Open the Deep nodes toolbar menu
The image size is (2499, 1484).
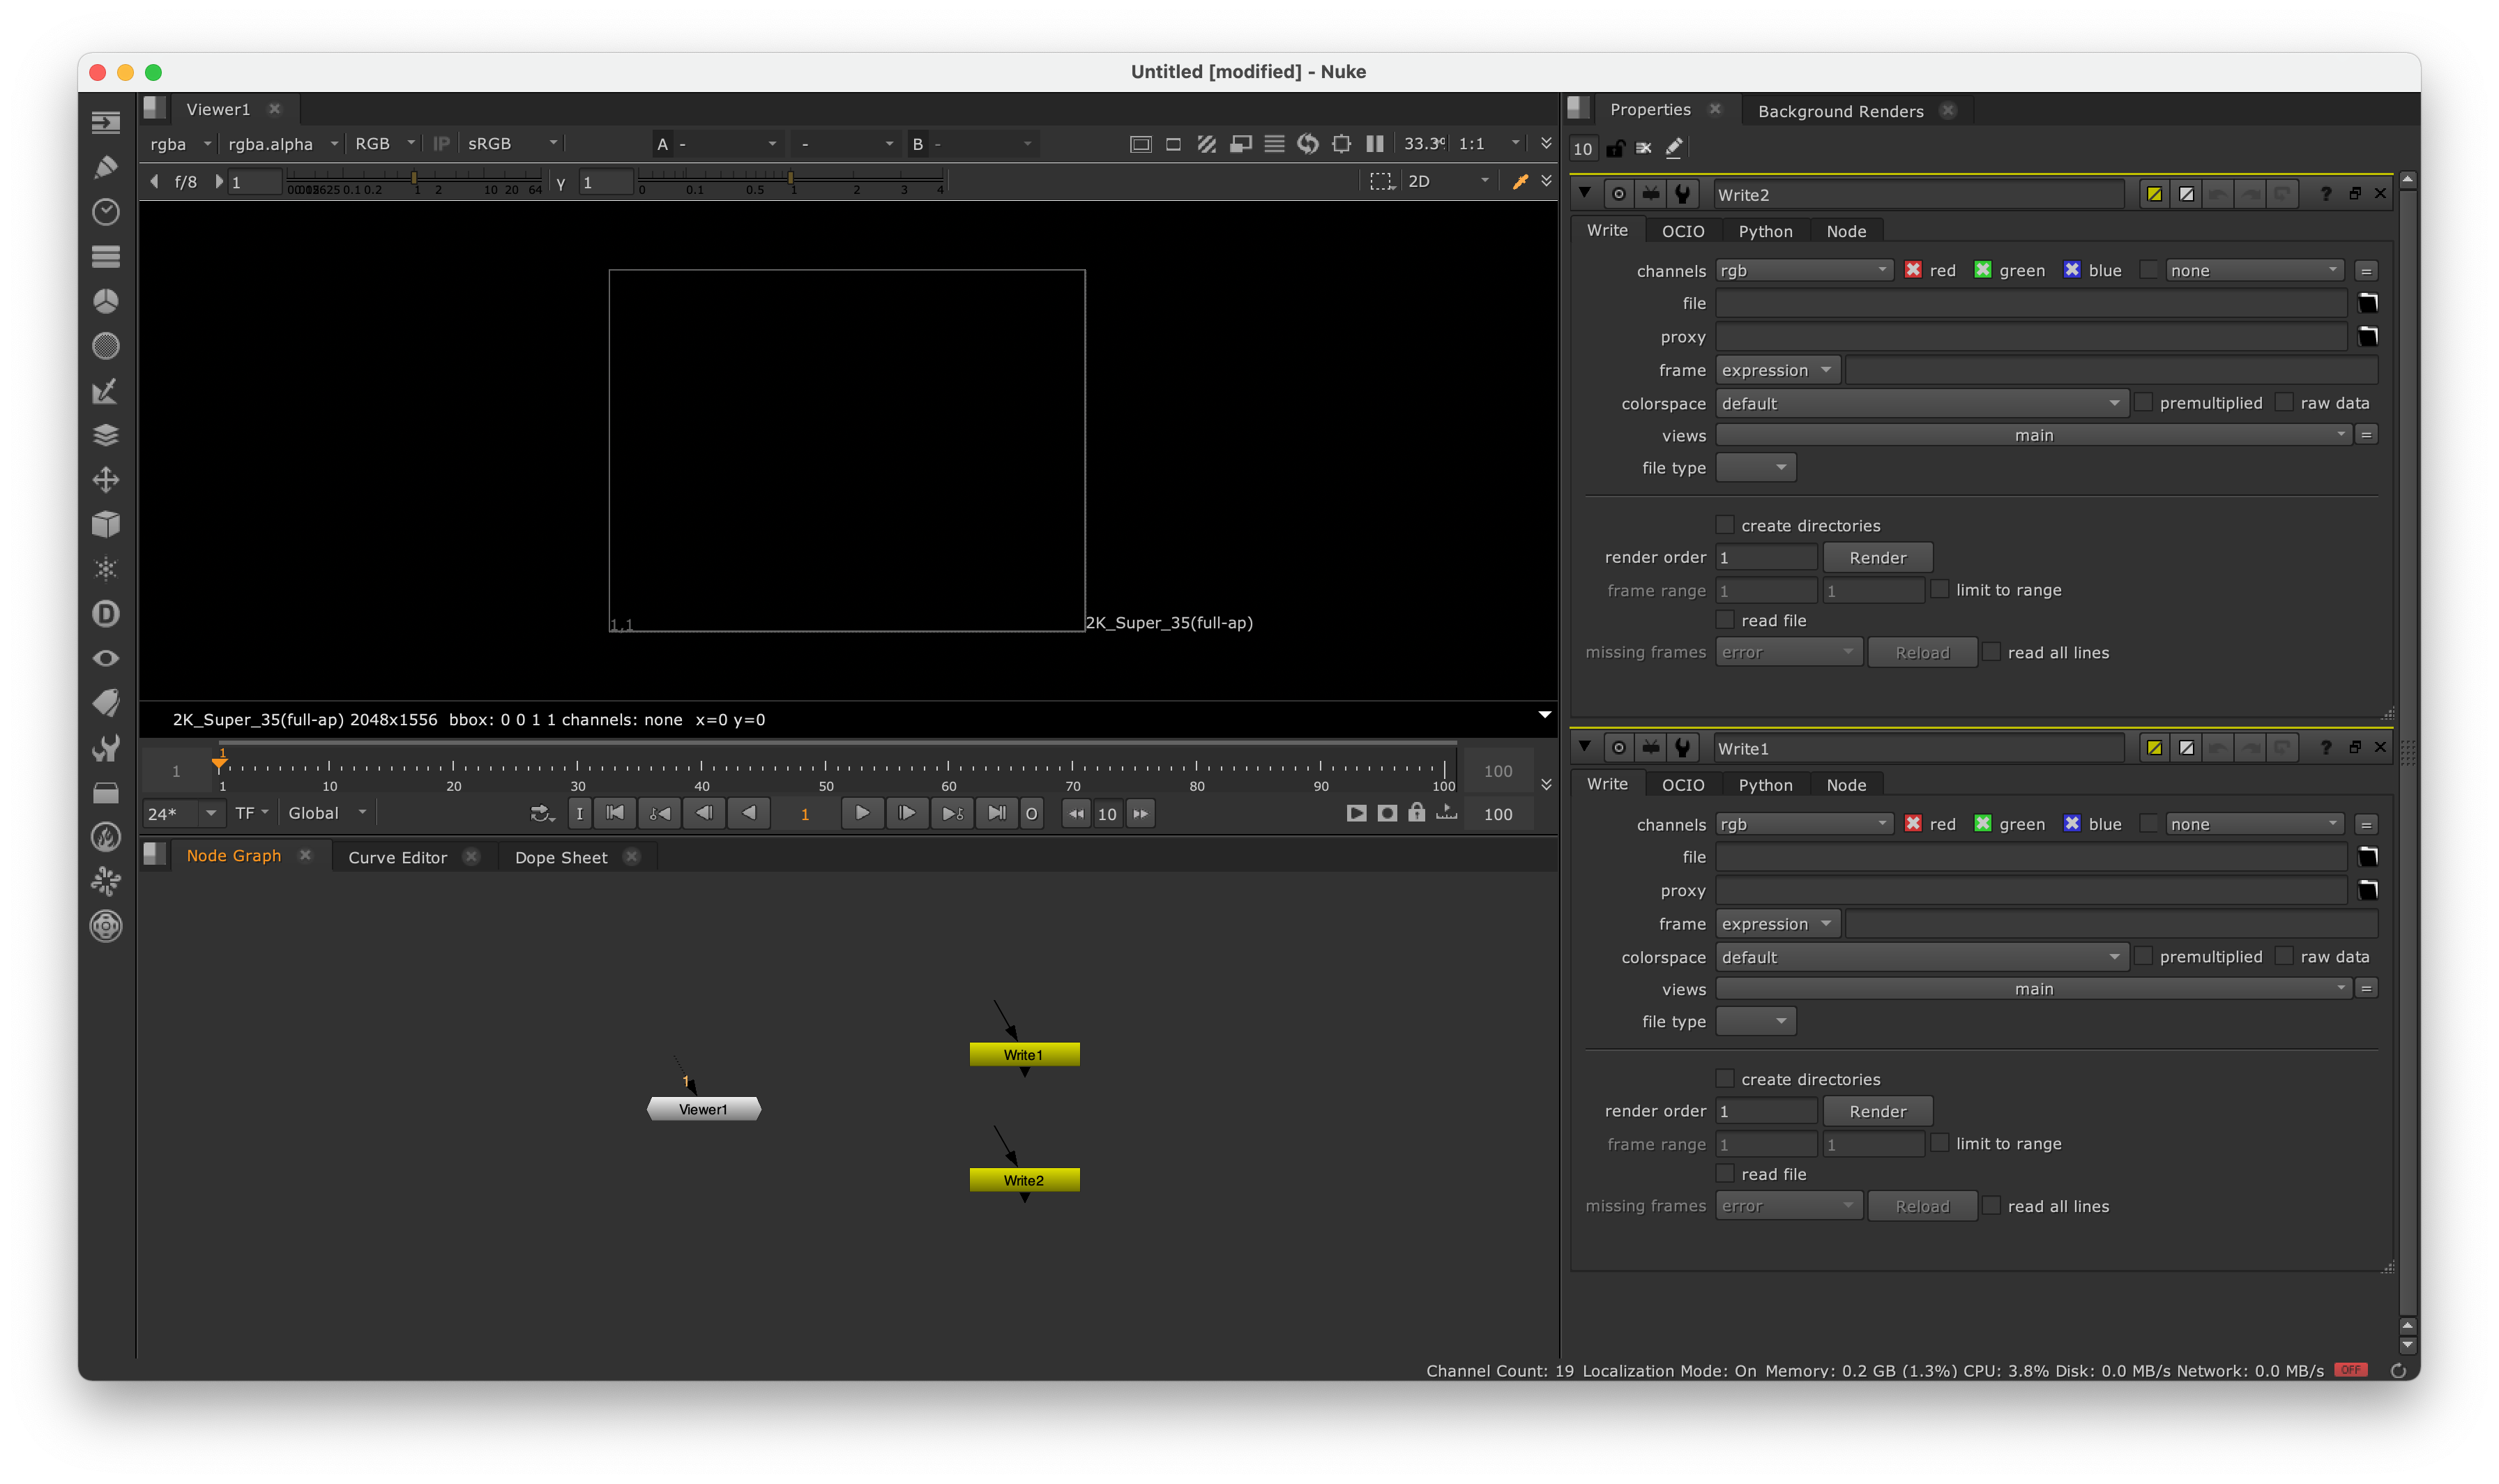pos(106,614)
